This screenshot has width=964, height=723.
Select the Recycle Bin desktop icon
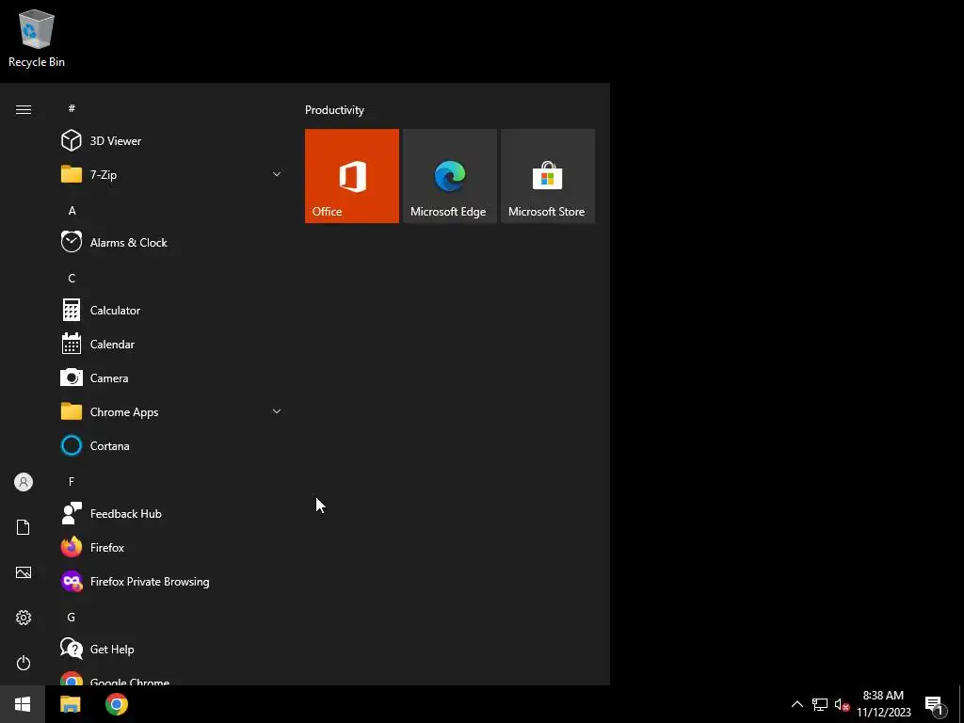(x=37, y=38)
